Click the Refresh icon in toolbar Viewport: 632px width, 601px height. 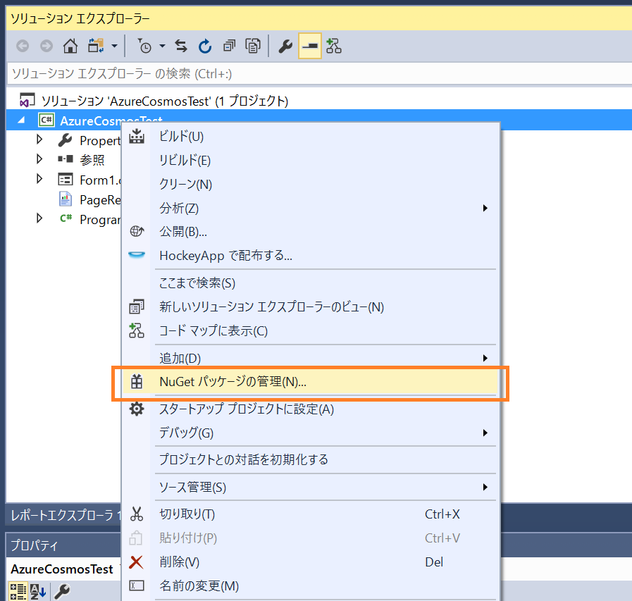(x=205, y=46)
